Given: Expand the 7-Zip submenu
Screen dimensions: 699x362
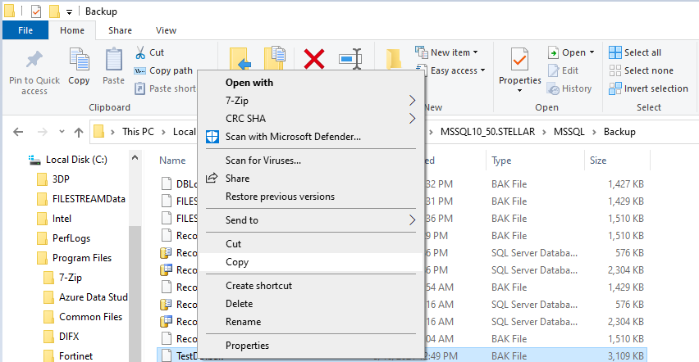Looking at the screenshot, I should 312,100.
